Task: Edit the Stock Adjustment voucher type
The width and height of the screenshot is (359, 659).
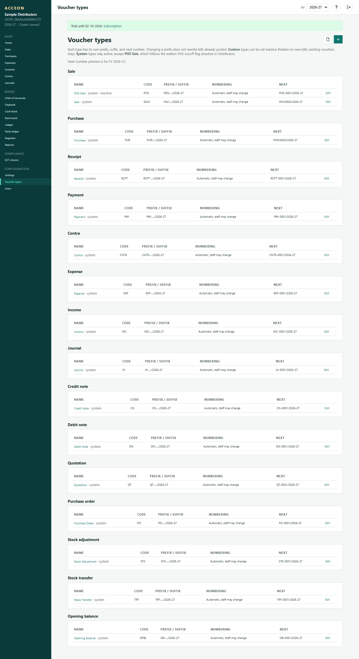Action: coord(328,561)
